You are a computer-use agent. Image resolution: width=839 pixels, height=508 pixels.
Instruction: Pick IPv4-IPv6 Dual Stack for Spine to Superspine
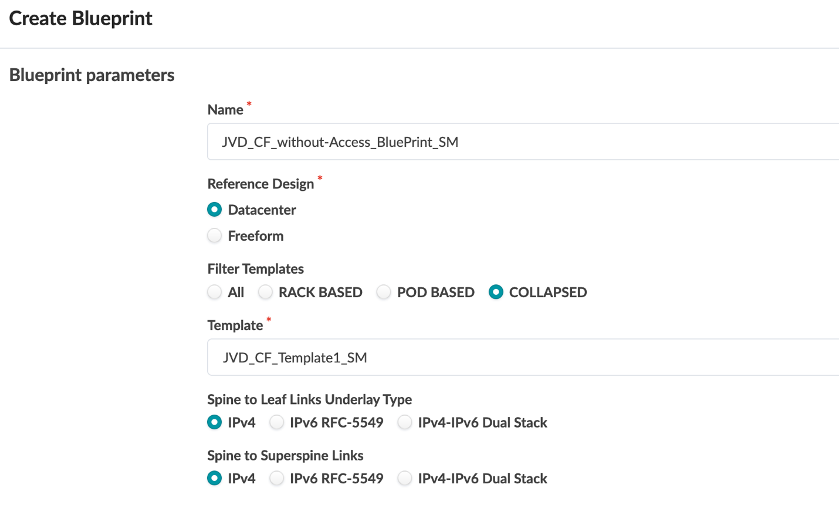[x=405, y=478]
